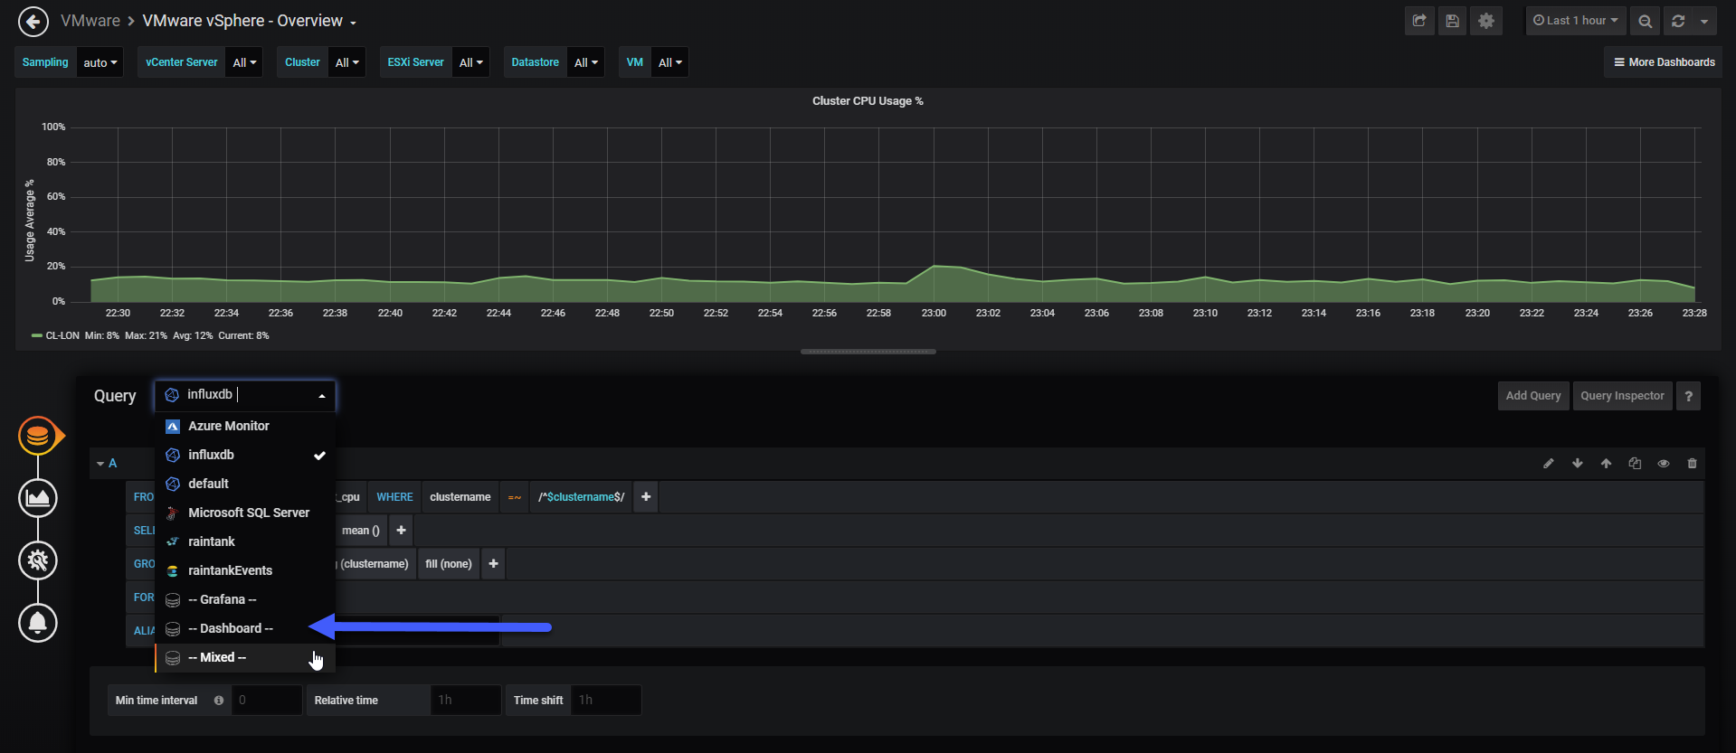Viewport: 1736px width, 753px height.
Task: Click the zoom out magnifier icon
Action: click(x=1646, y=21)
